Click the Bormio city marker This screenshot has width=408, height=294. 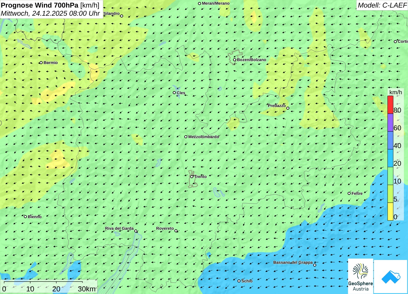pos(41,63)
